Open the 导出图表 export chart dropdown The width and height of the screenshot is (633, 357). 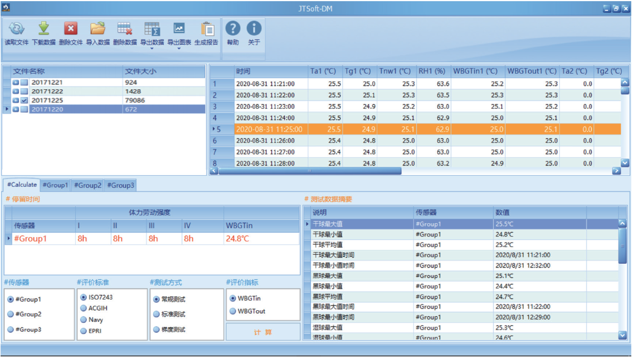tap(179, 48)
